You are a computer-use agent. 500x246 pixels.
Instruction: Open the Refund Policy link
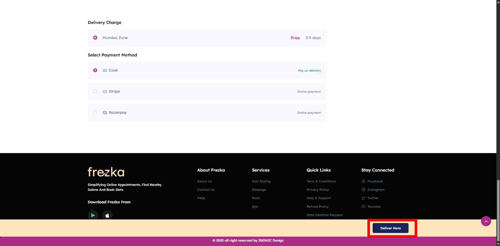tap(317, 207)
